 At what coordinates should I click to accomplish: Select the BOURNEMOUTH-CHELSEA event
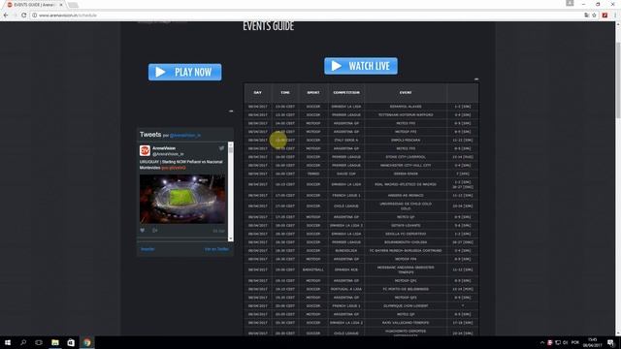click(406, 242)
